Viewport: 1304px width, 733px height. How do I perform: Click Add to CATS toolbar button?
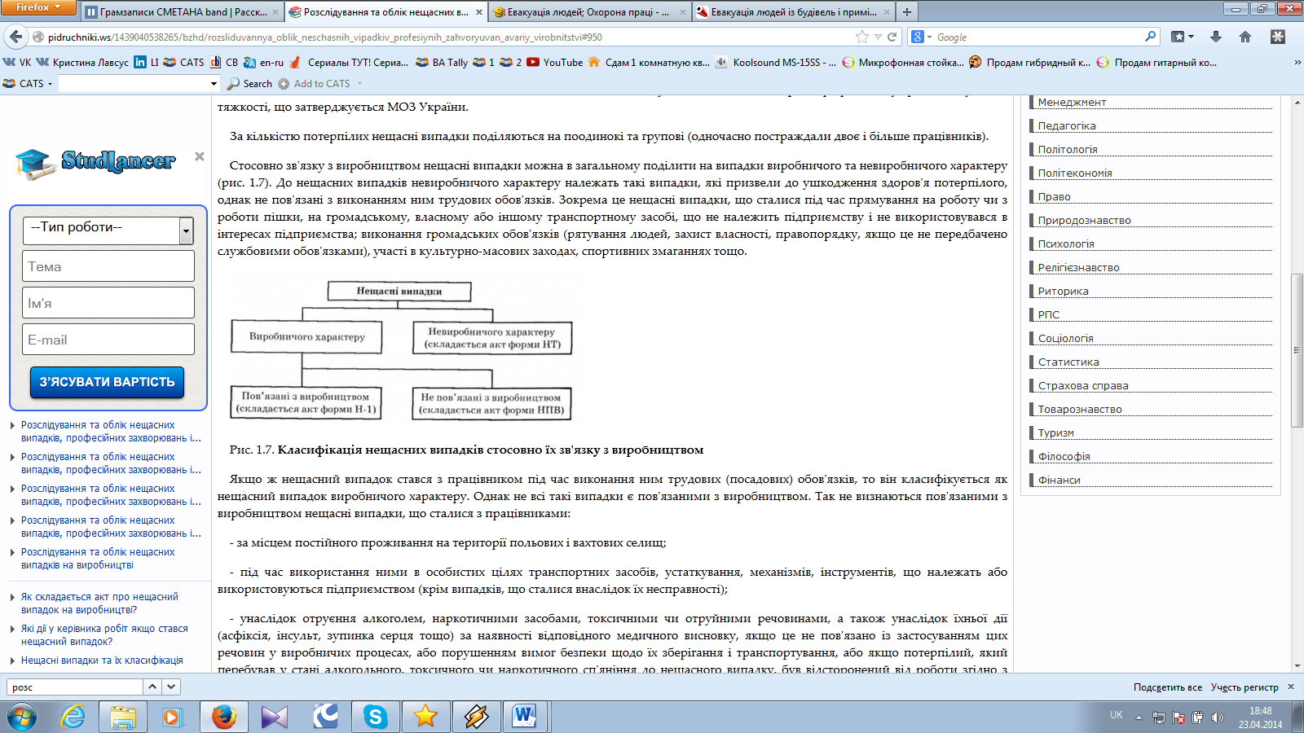[x=315, y=83]
